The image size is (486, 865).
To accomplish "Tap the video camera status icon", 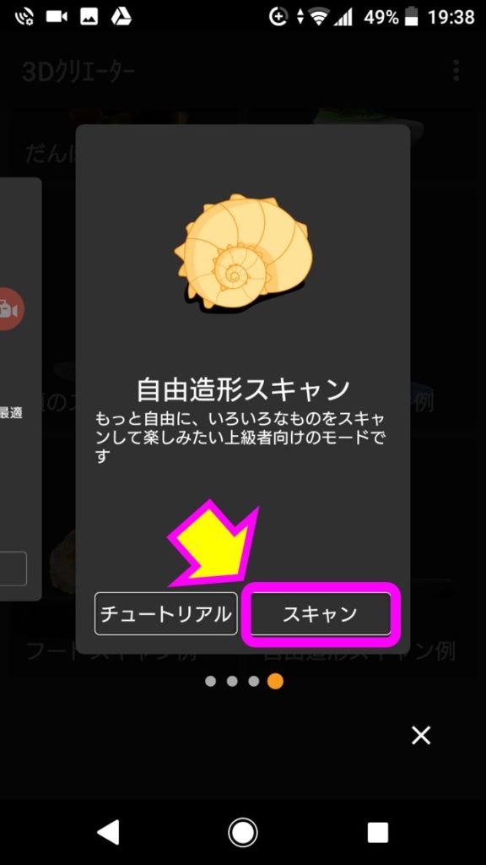I will [57, 17].
